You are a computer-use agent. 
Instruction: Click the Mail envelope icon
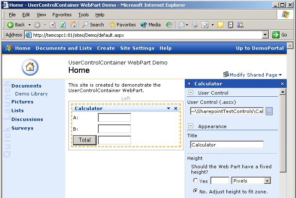182,25
